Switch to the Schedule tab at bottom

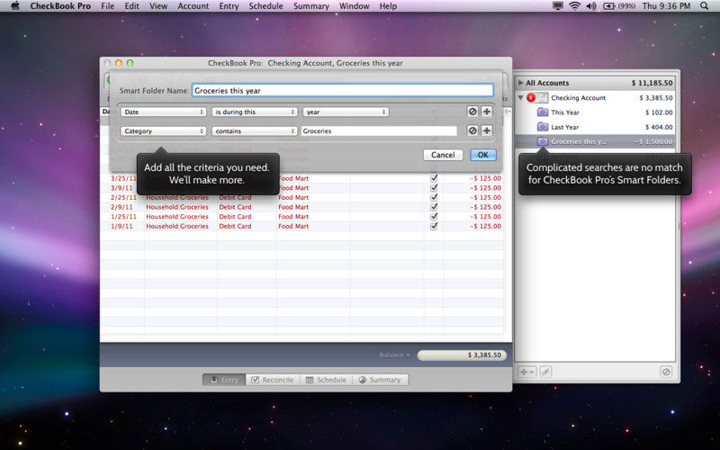pos(326,380)
